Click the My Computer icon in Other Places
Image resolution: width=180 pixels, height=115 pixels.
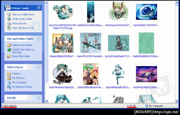click(9, 83)
